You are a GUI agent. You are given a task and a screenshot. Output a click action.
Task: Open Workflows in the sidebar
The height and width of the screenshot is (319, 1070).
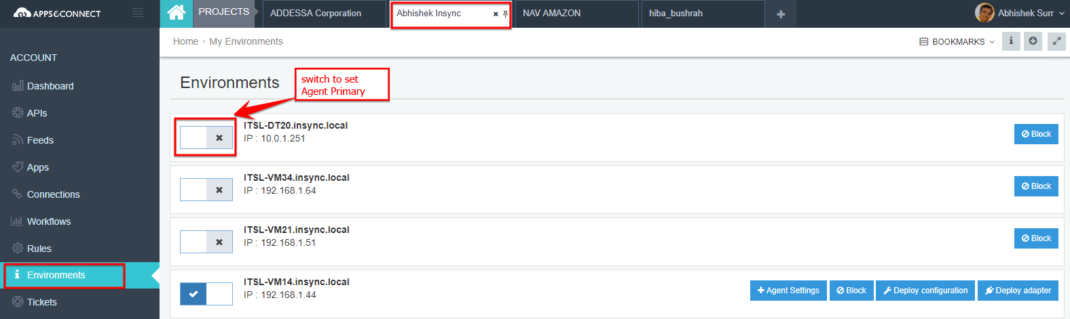click(x=48, y=221)
